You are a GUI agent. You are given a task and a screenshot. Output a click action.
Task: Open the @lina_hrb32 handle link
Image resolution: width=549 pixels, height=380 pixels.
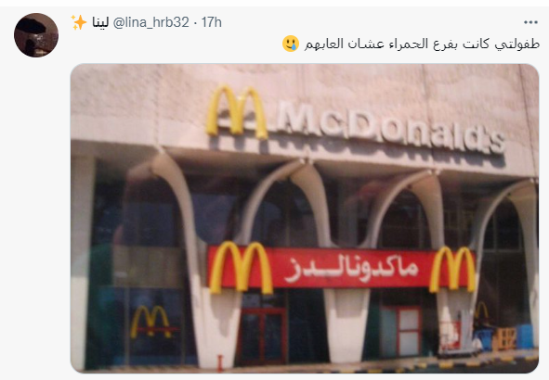pyautogui.click(x=150, y=22)
